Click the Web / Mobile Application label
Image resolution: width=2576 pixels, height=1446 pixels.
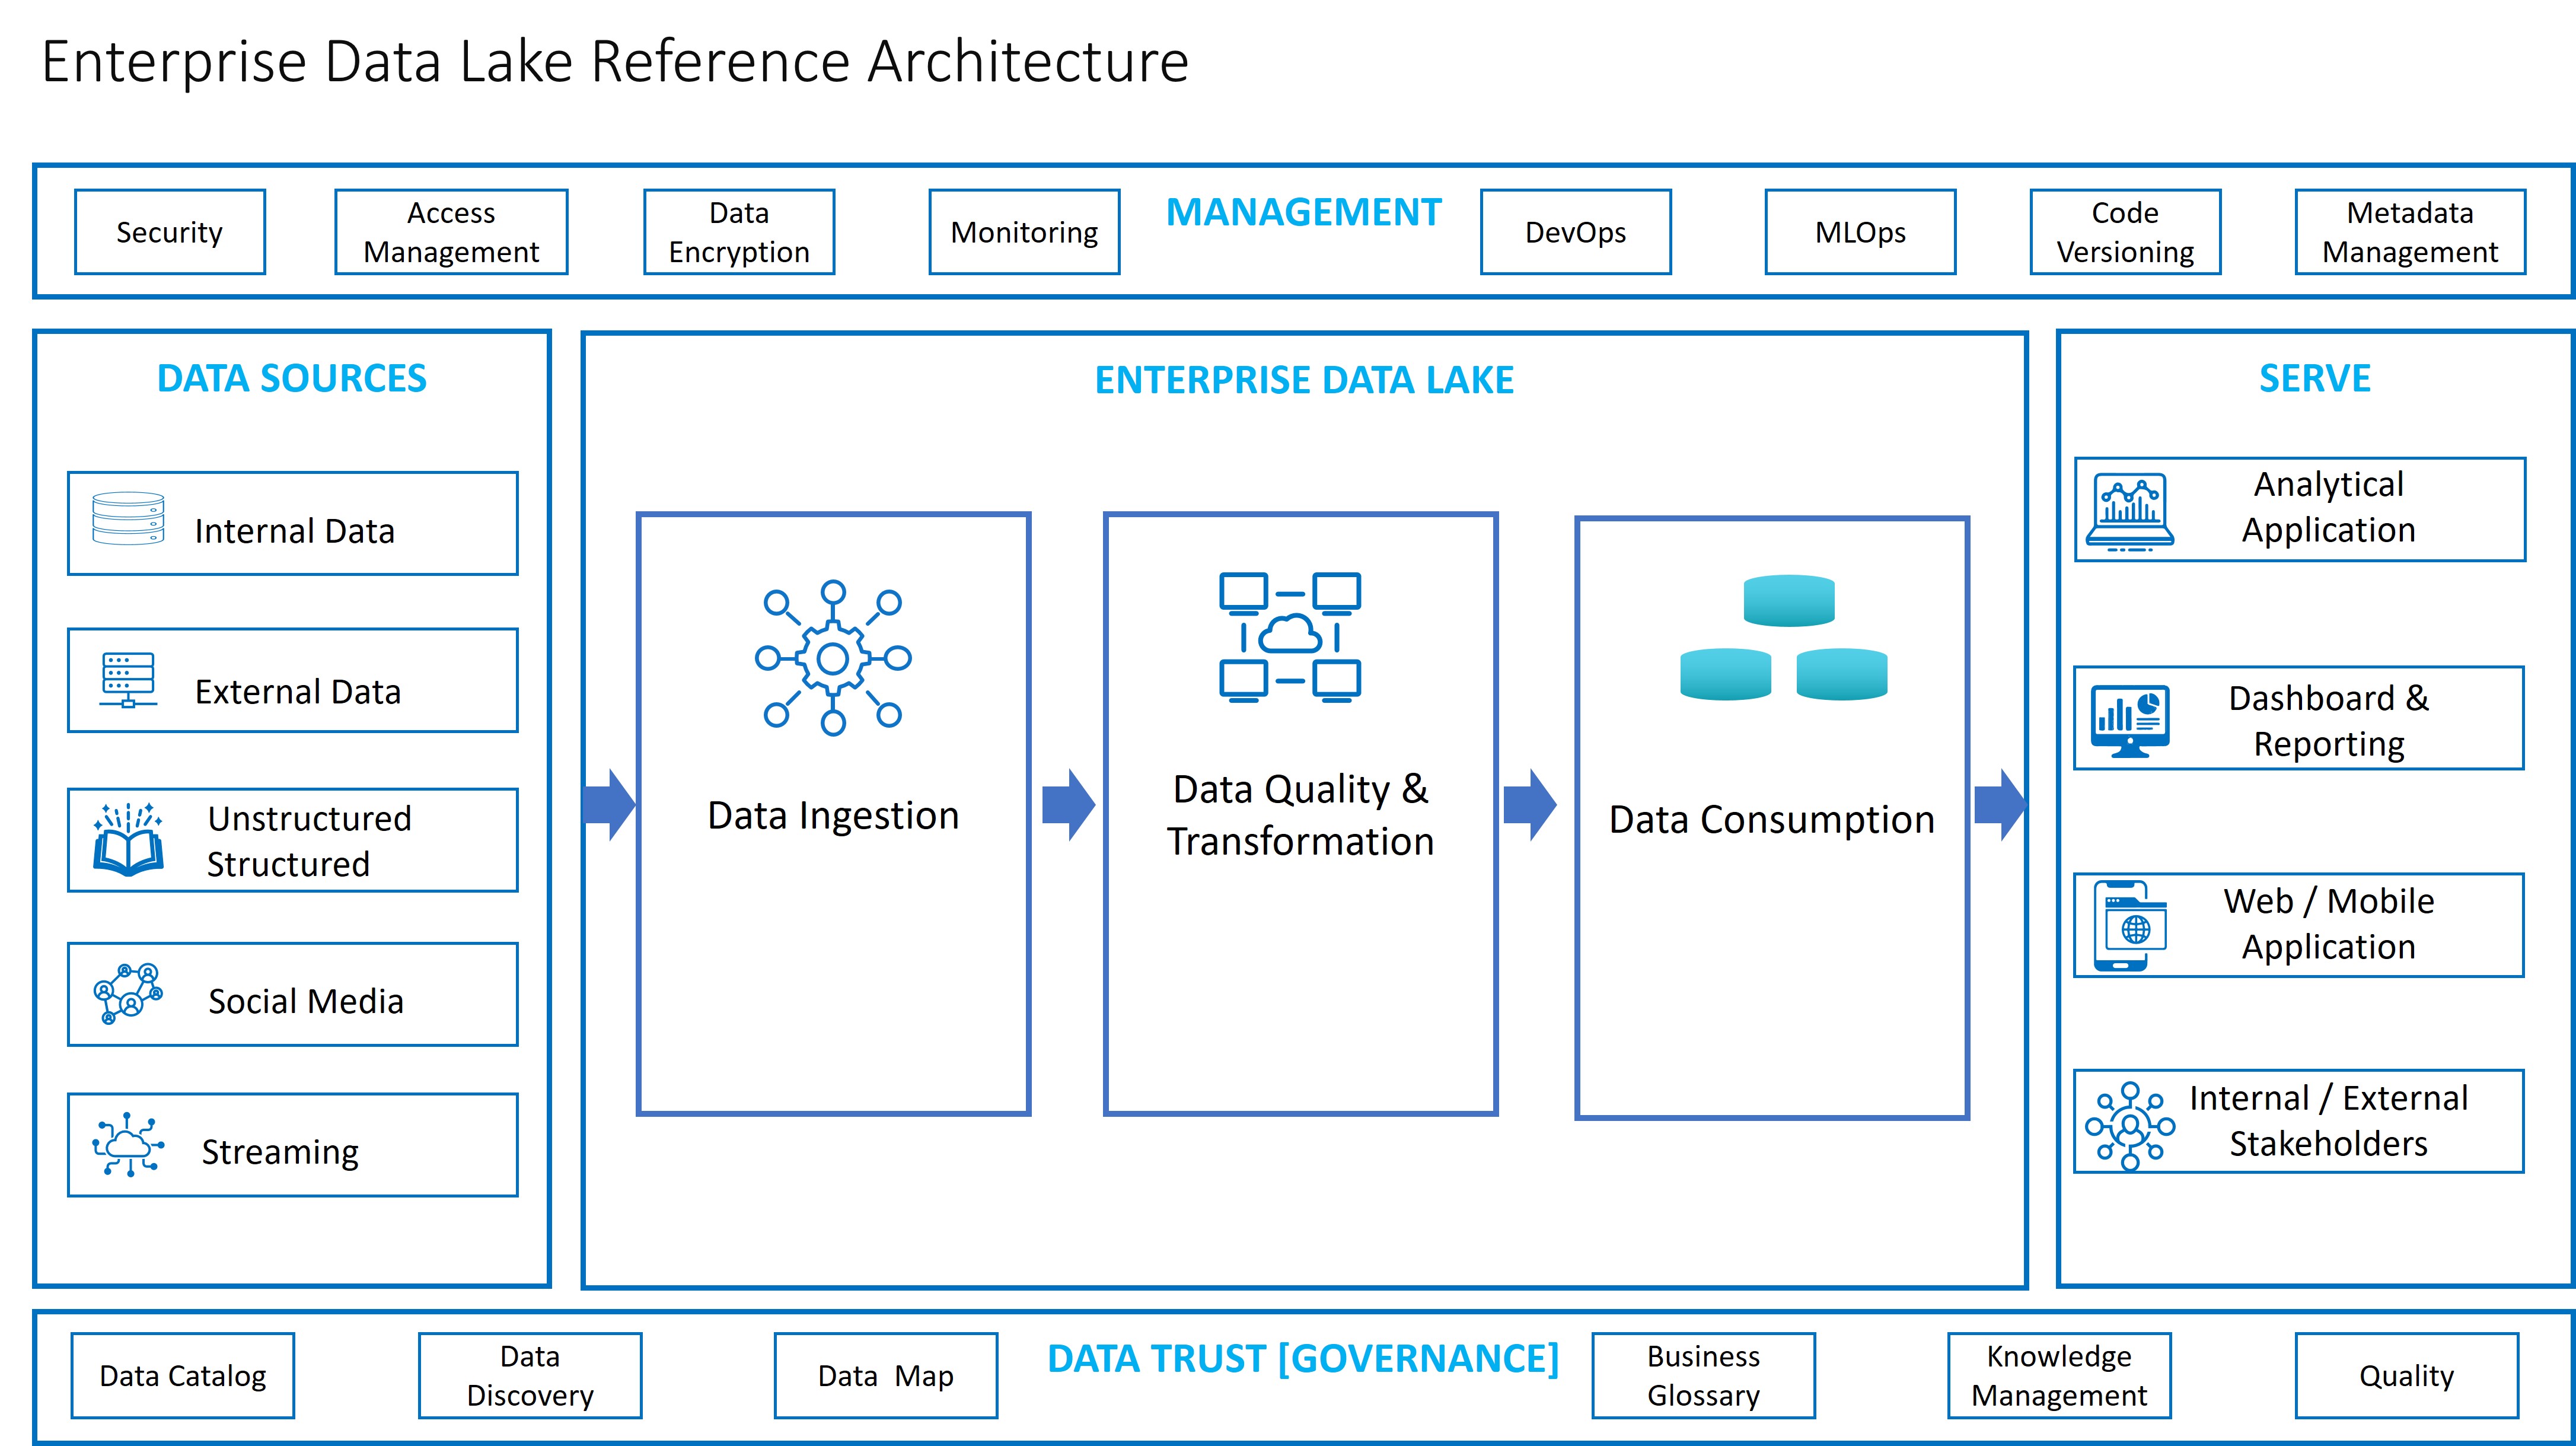pyautogui.click(x=2329, y=924)
